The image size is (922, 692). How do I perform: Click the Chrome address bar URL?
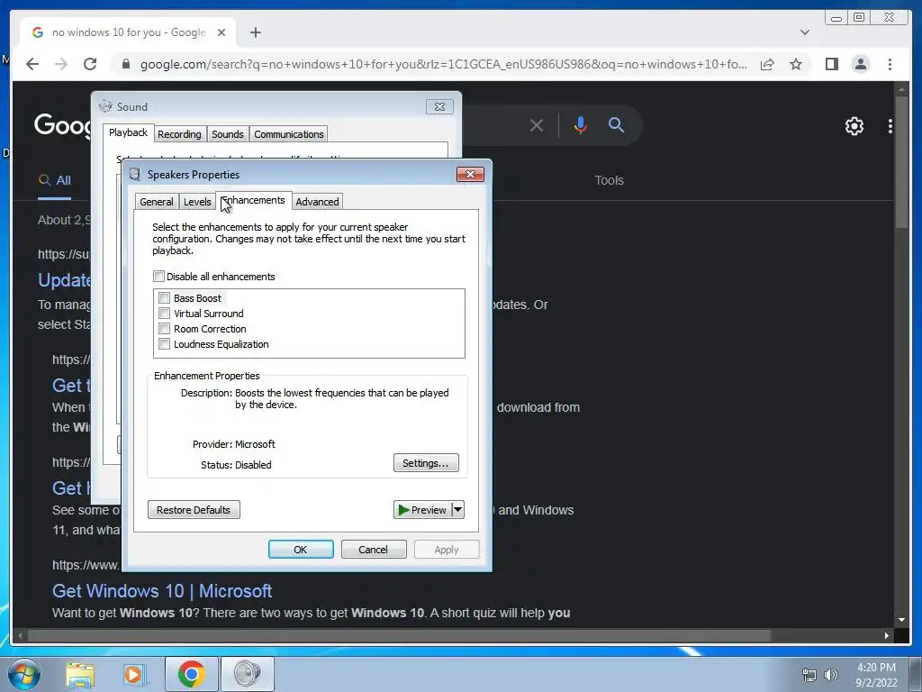(443, 64)
